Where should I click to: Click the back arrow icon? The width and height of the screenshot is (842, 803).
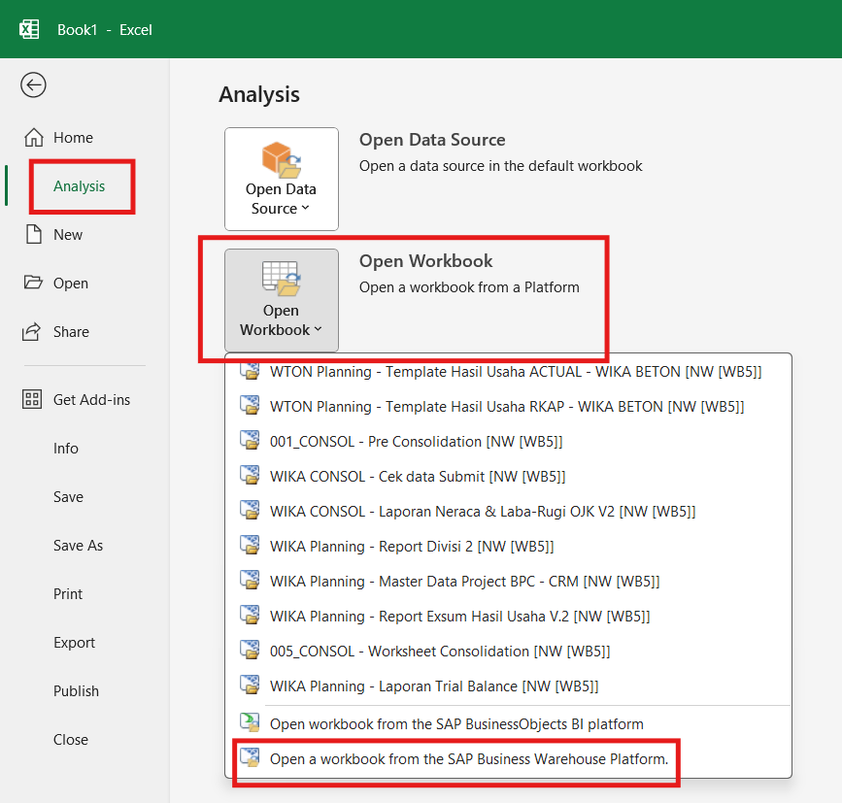click(x=33, y=85)
